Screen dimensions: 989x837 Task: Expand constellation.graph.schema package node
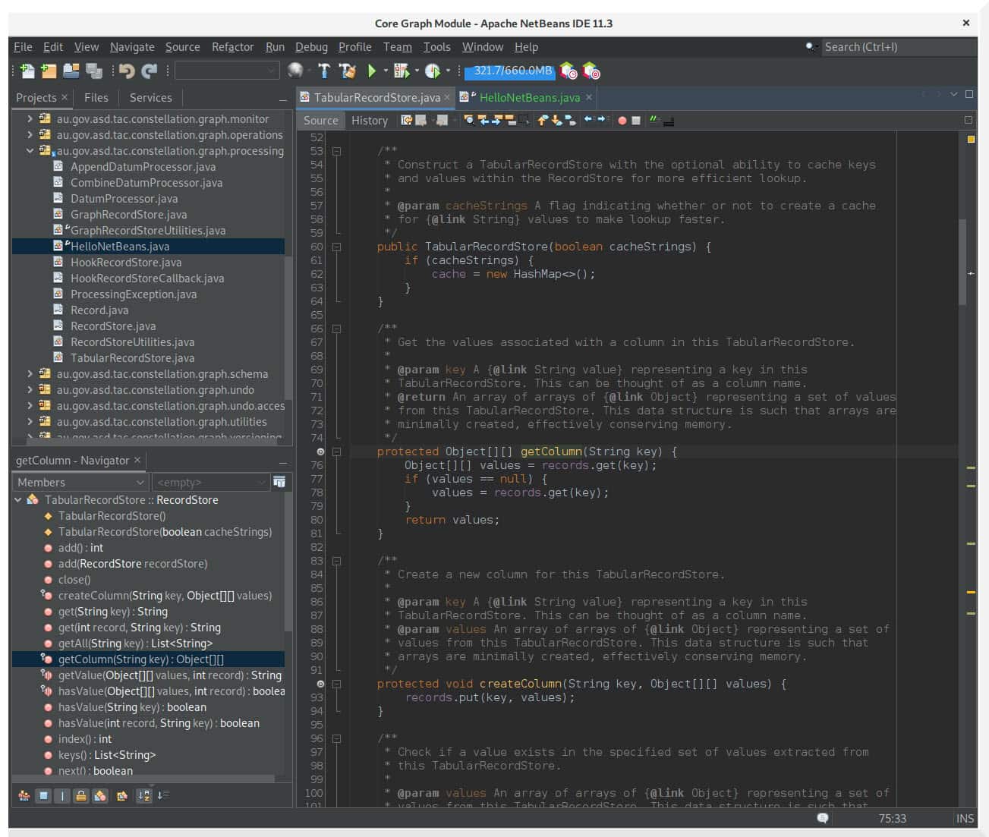click(x=30, y=373)
